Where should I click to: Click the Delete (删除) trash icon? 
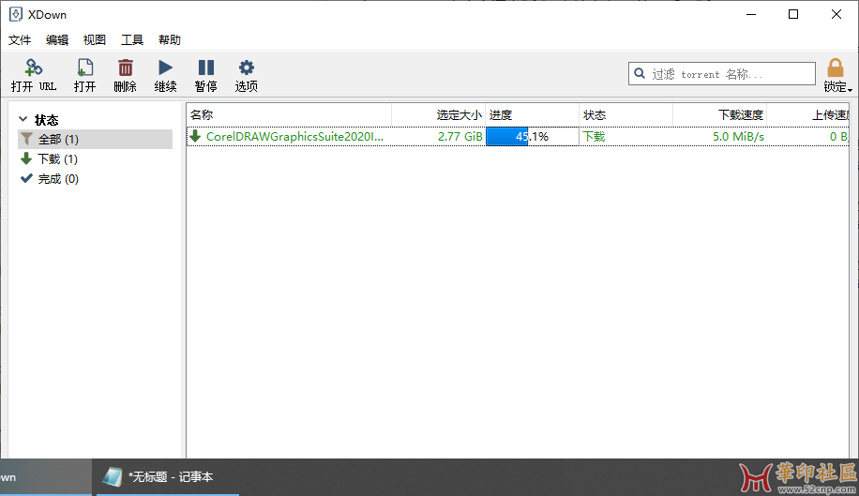(x=126, y=68)
